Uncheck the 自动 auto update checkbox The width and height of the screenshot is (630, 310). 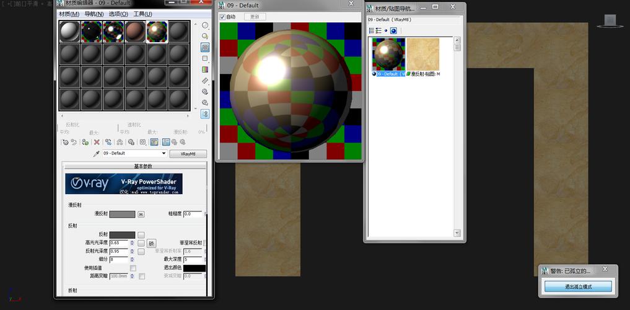[x=222, y=17]
